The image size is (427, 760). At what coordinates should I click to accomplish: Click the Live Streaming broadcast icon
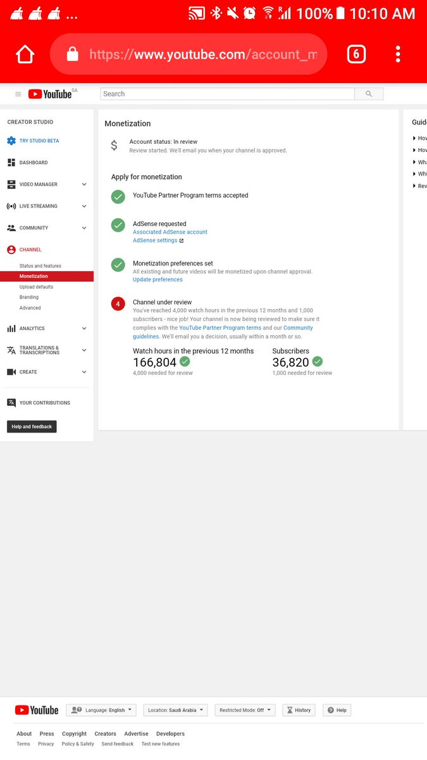pyautogui.click(x=11, y=206)
